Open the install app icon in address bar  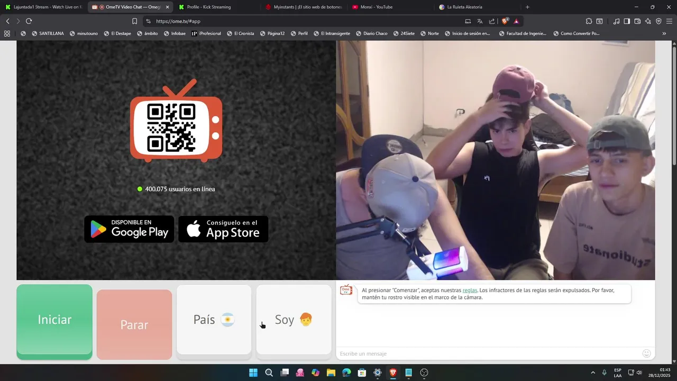(468, 21)
